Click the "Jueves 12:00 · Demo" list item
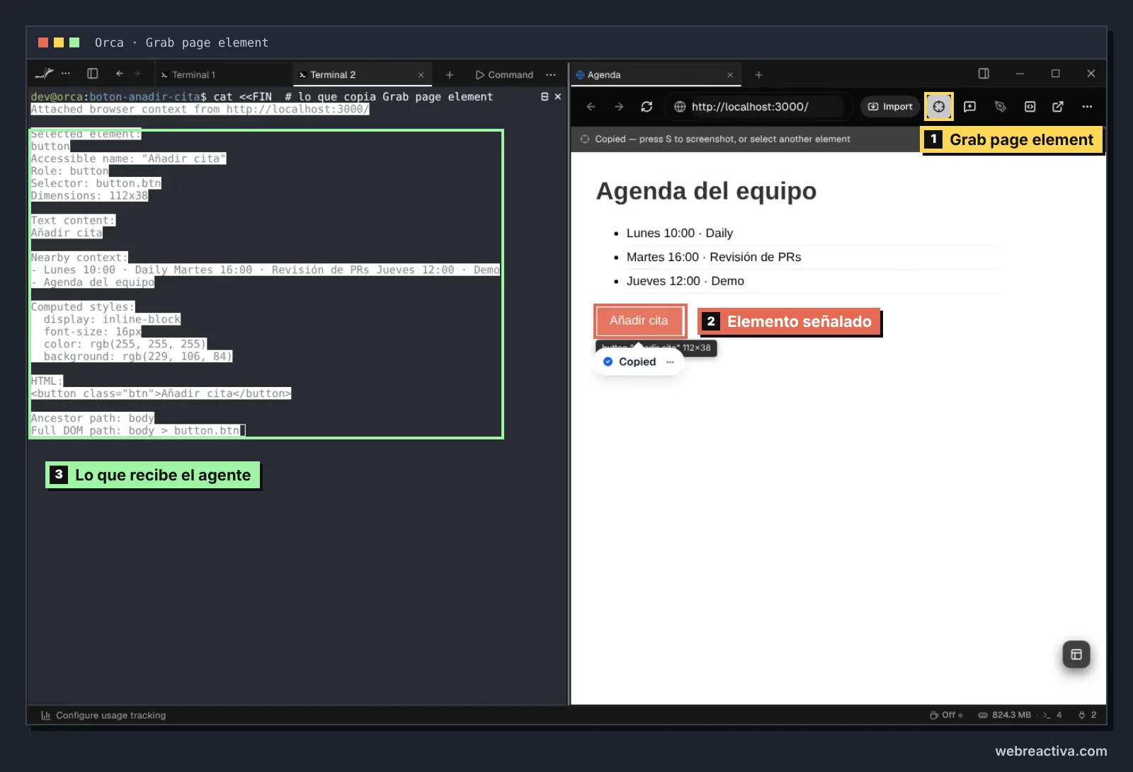1133x772 pixels. [685, 282]
